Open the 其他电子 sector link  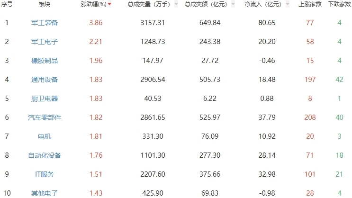(45, 193)
